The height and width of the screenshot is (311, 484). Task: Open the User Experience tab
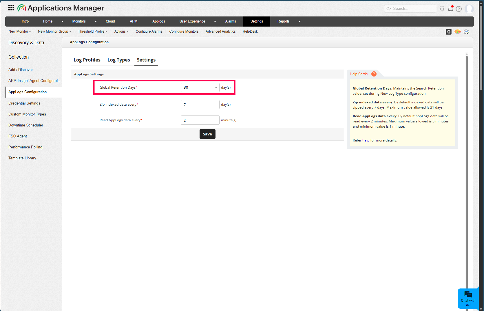point(192,21)
